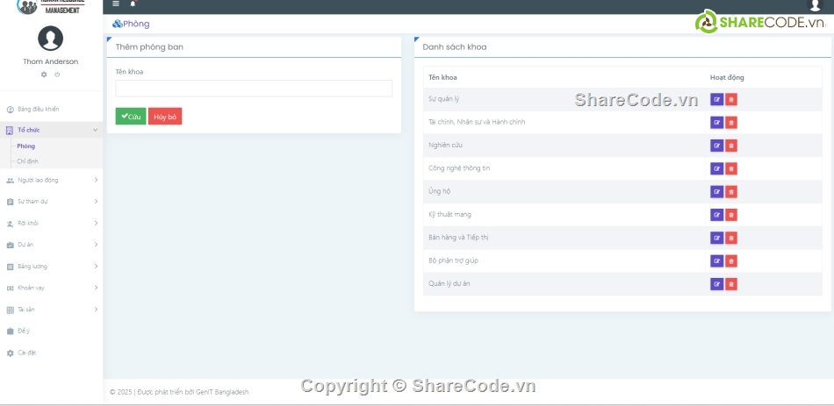Screen dimensions: 834x406
Task: Toggle the hamburger sidebar menu
Action: pyautogui.click(x=116, y=4)
